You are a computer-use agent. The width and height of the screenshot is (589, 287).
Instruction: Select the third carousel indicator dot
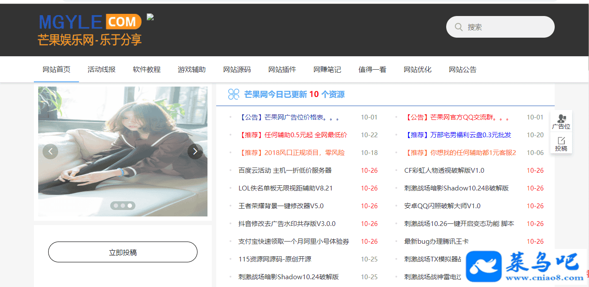pos(130,206)
